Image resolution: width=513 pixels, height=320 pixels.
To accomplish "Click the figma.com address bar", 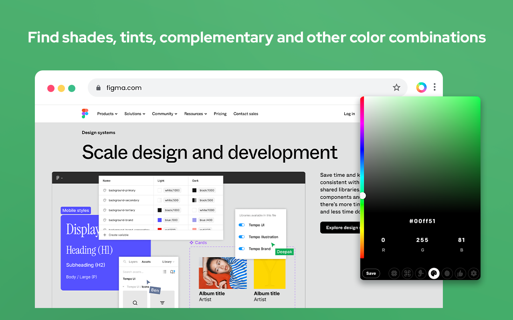I will [x=247, y=88].
